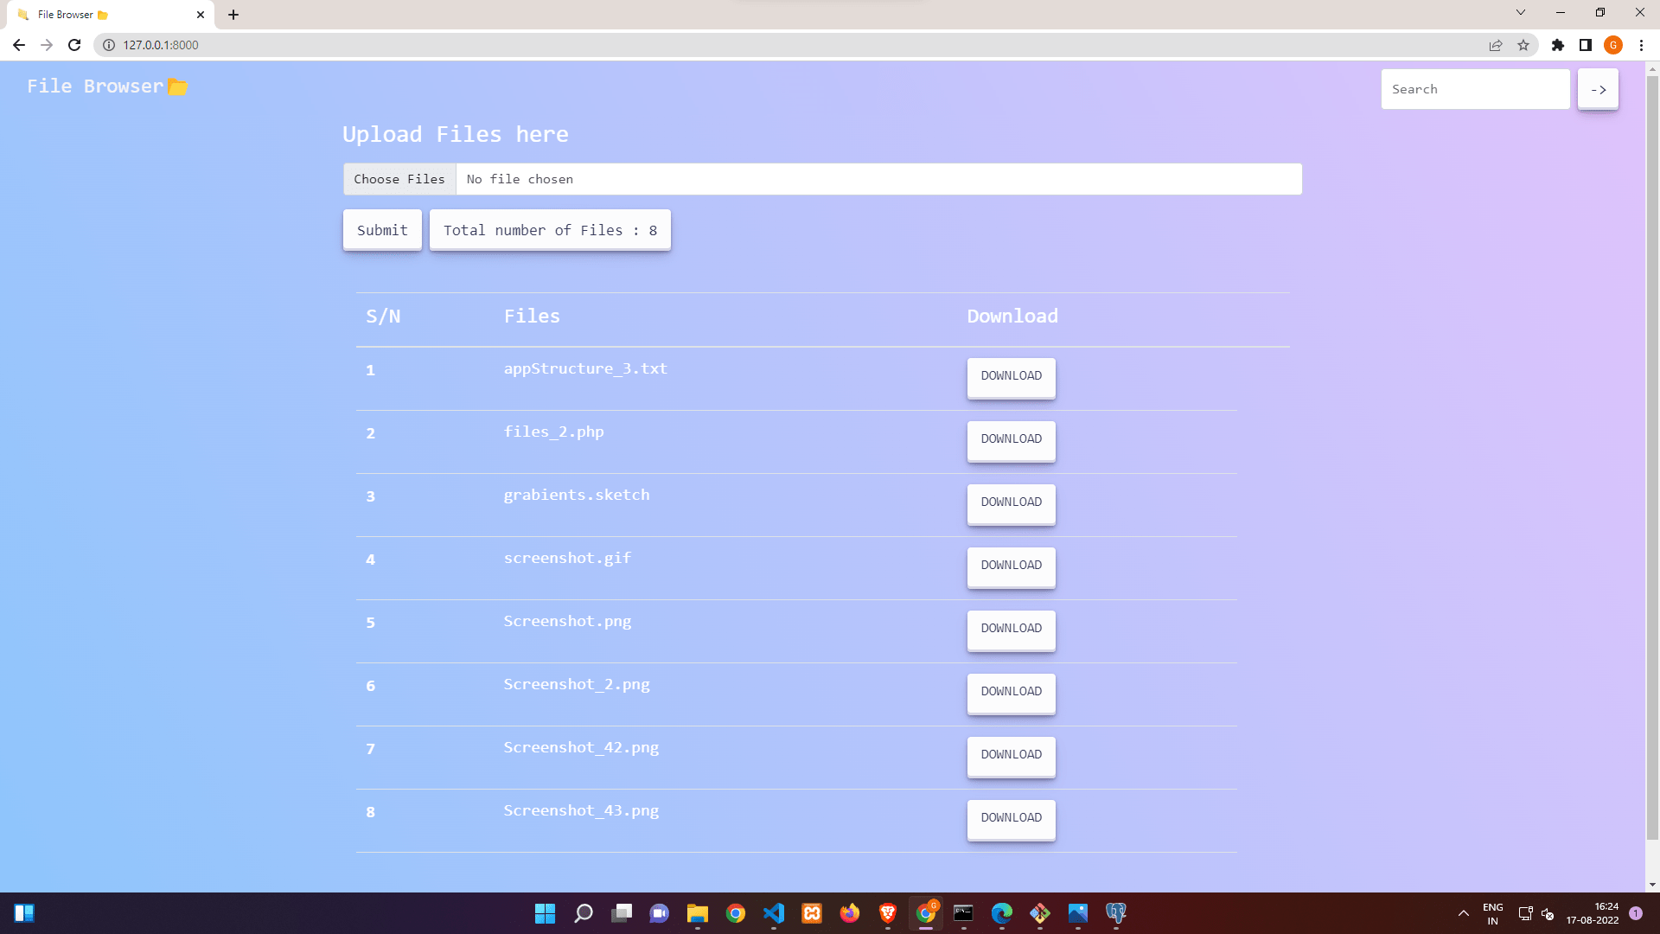Click the browser Extensions puzzle icon
This screenshot has width=1660, height=934.
[1557, 45]
